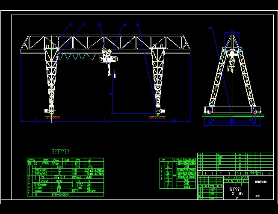Select the span dimension label S below the front view
Viewport: 278px width, 214px height.
tap(104, 120)
